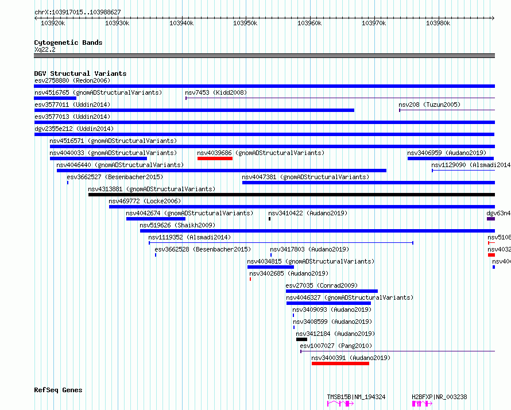Click the nsv4042674 blue variant bar
Image resolution: width=511 pixels, height=410 pixels.
[x=156, y=219]
